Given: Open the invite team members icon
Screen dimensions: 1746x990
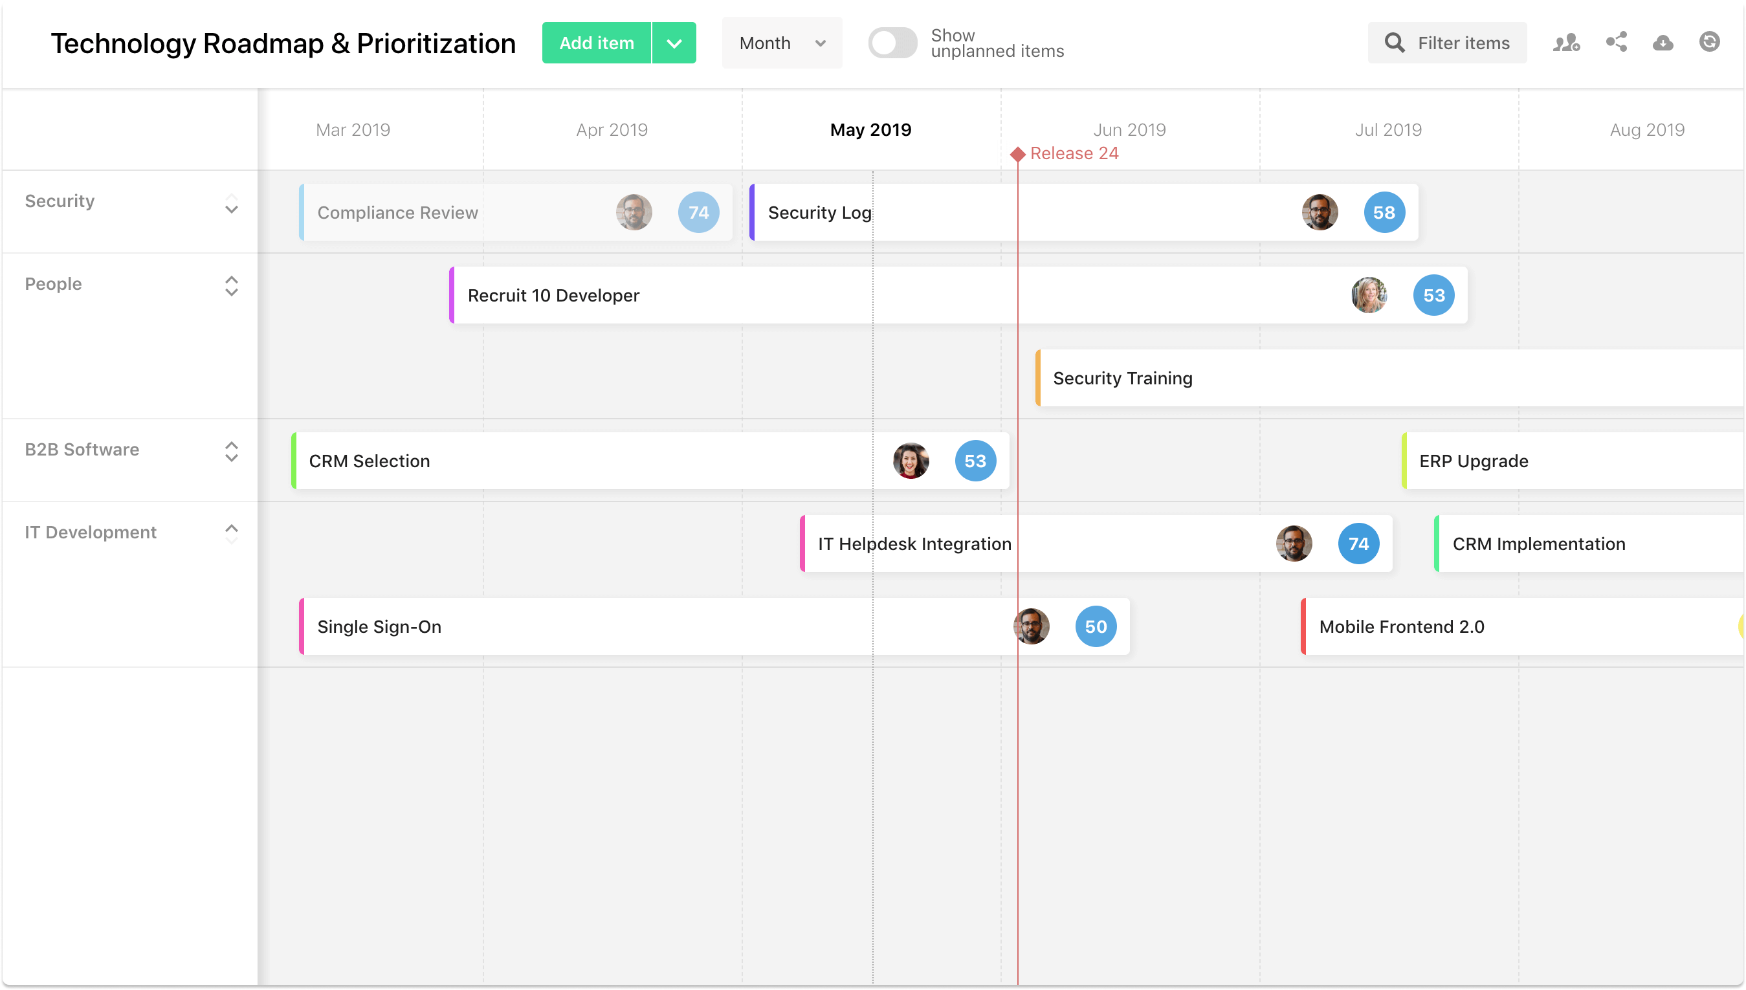Looking at the screenshot, I should coord(1567,42).
